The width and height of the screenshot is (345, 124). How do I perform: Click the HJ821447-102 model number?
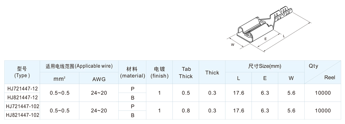click(22, 115)
